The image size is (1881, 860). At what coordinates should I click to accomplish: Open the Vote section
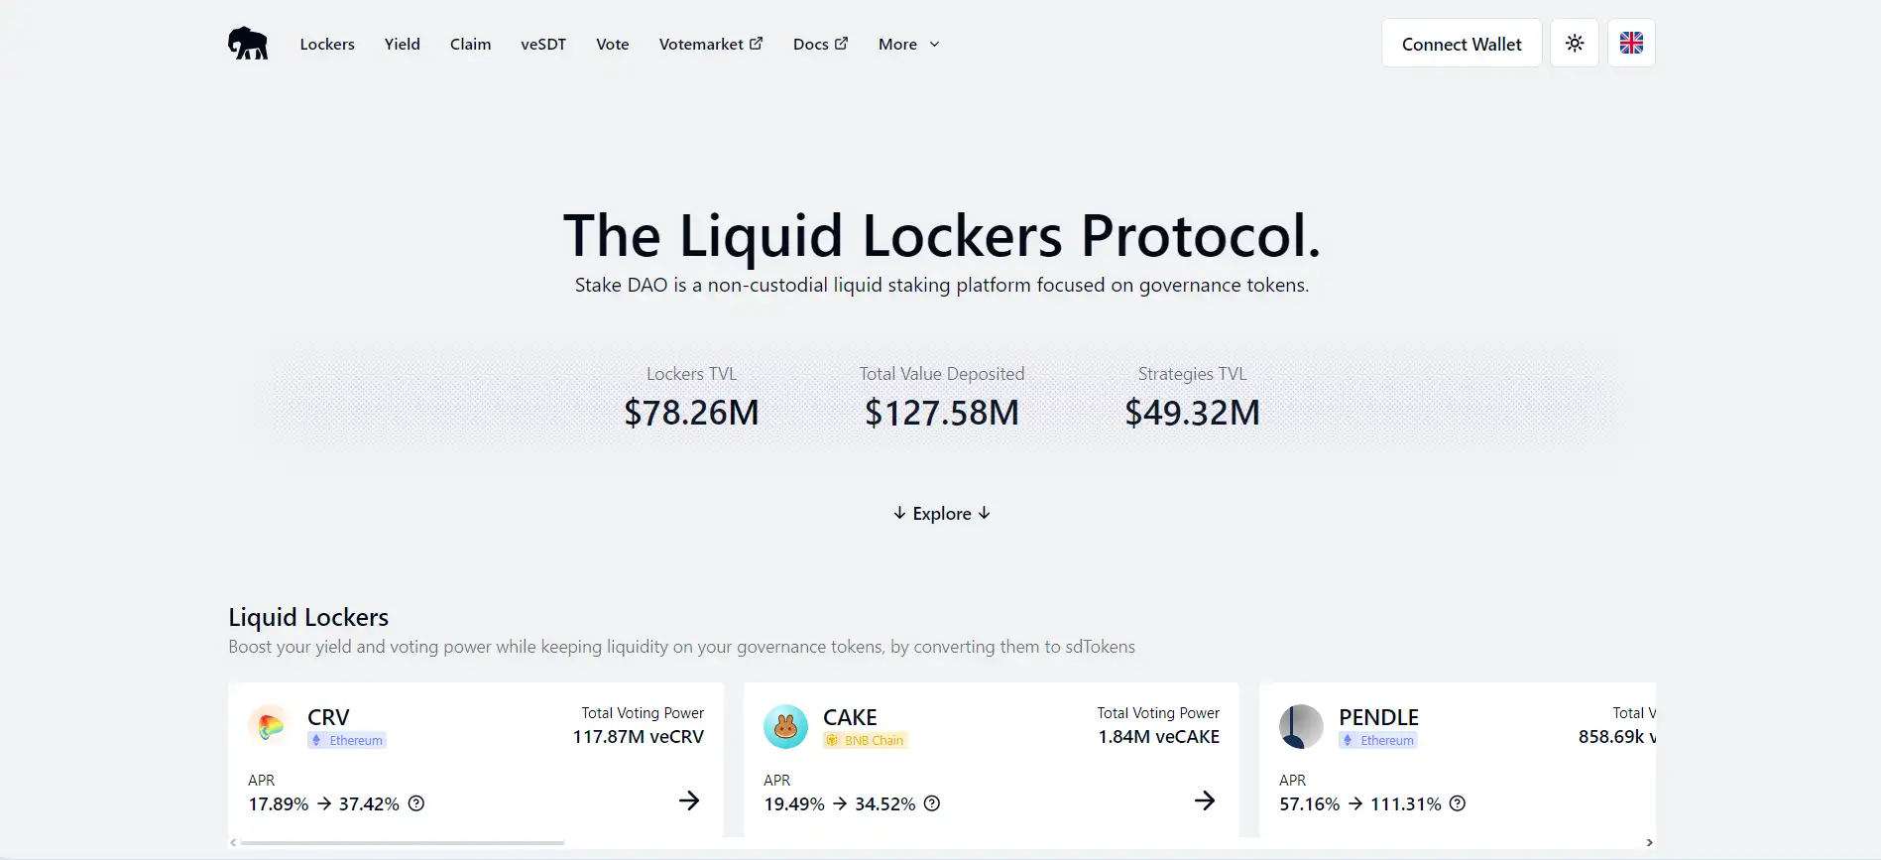click(613, 45)
